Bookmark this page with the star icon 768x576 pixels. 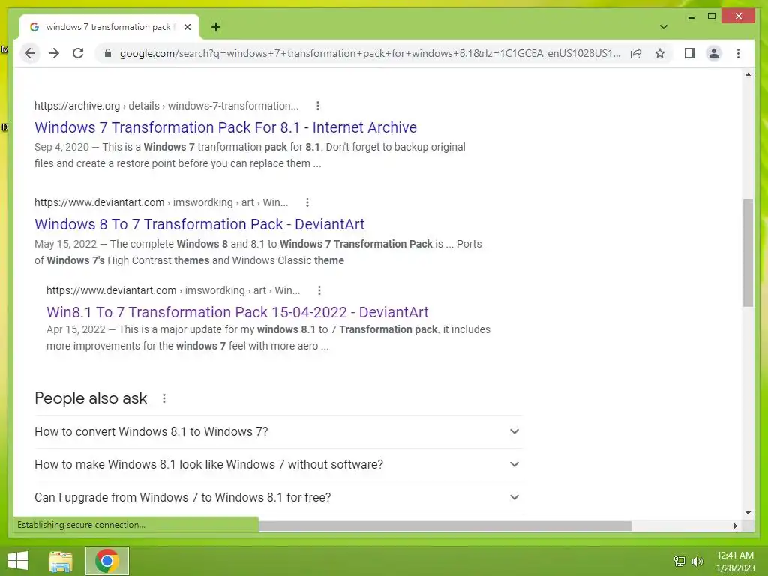click(x=660, y=53)
